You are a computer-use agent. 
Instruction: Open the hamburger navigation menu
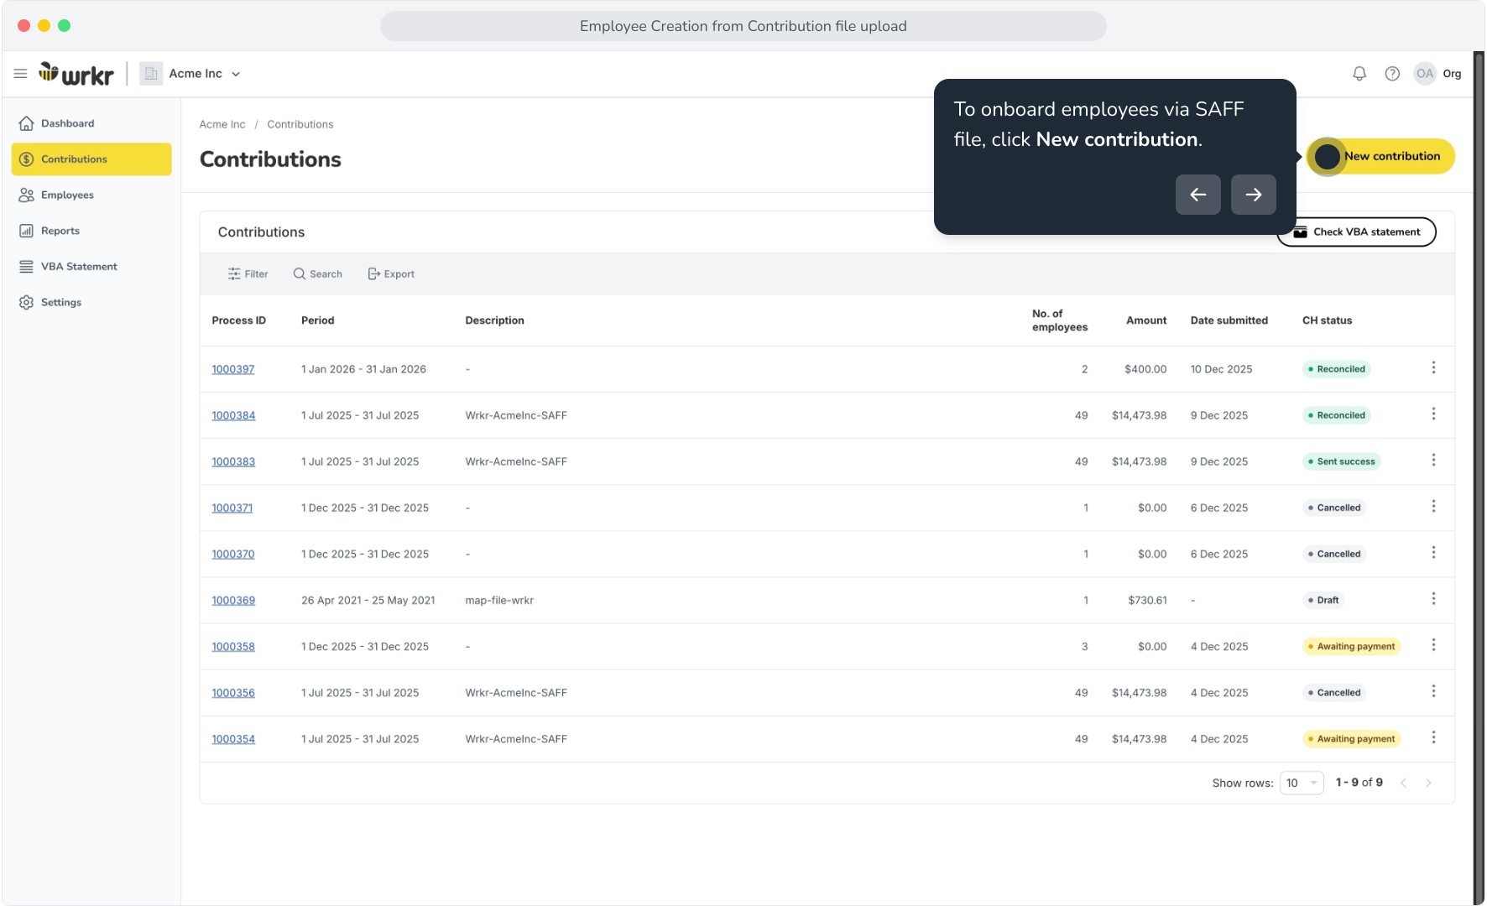tap(21, 74)
